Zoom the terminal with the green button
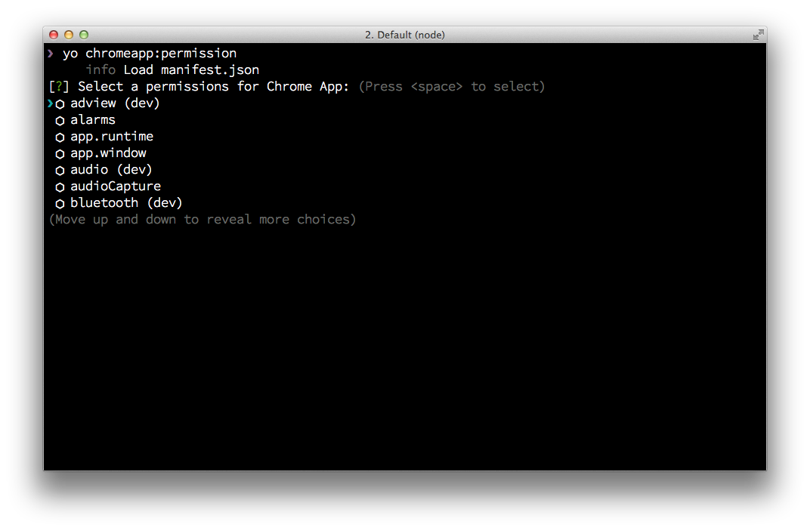 pos(84,35)
